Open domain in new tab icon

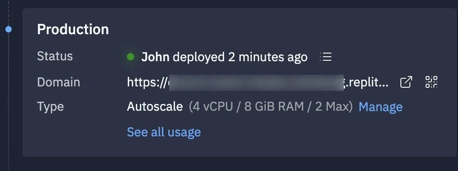[406, 82]
